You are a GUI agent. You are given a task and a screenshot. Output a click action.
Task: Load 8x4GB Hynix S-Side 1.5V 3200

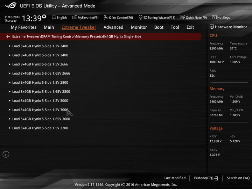click(x=40, y=128)
